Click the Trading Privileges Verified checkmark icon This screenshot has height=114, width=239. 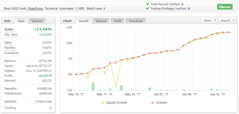[148, 8]
